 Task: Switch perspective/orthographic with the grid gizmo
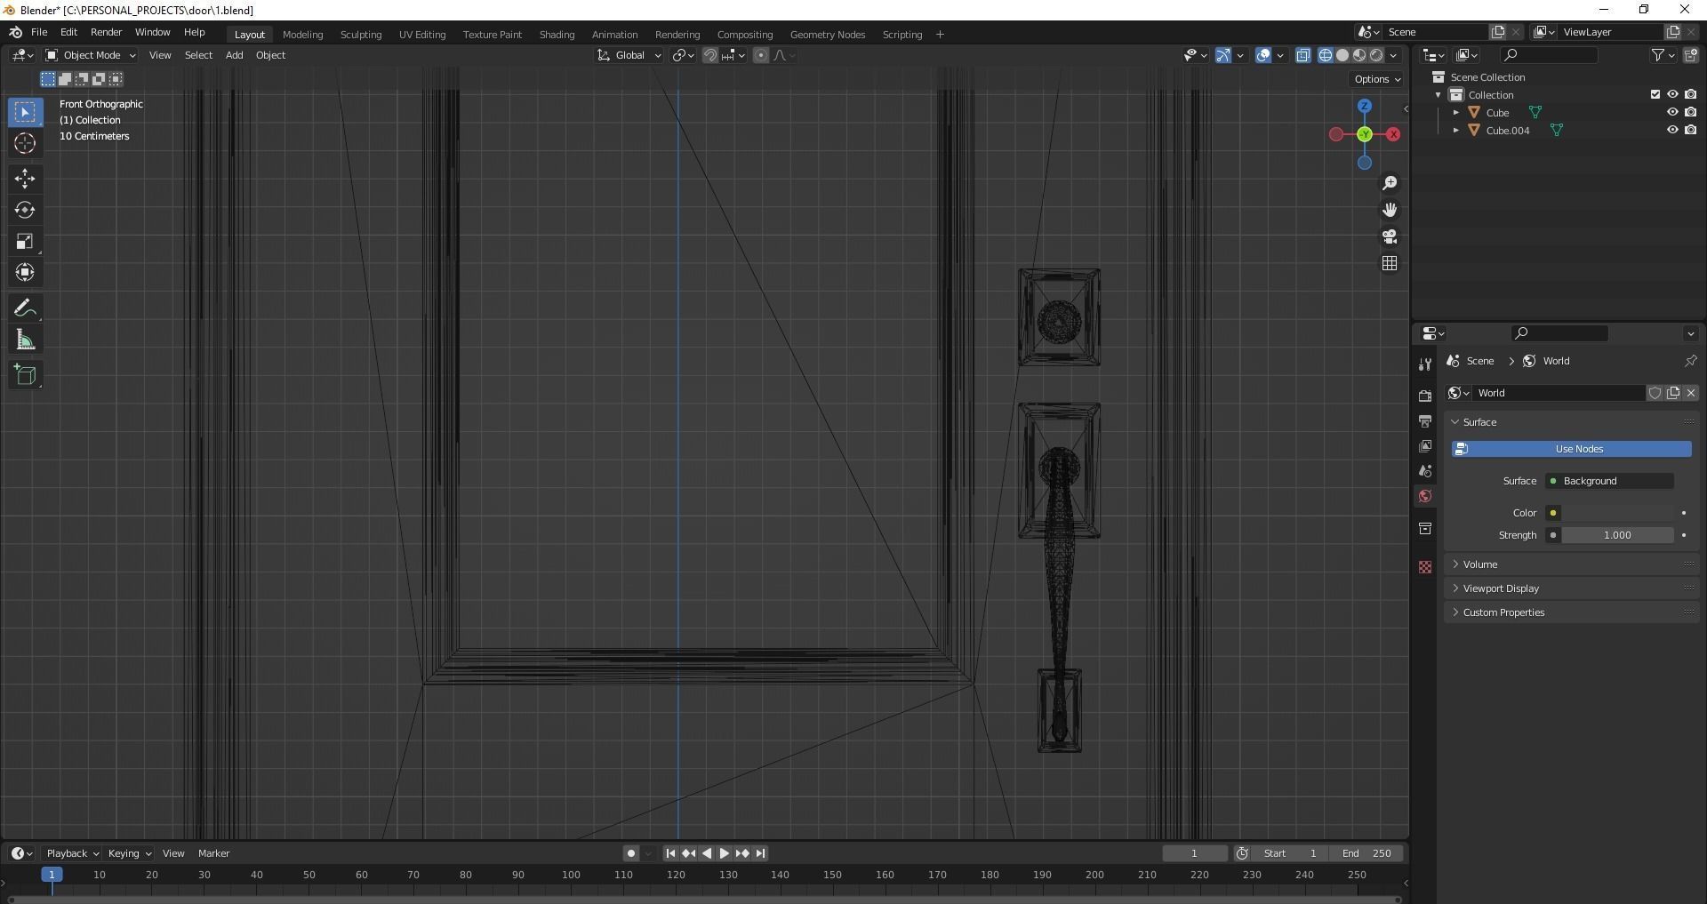pos(1390,263)
